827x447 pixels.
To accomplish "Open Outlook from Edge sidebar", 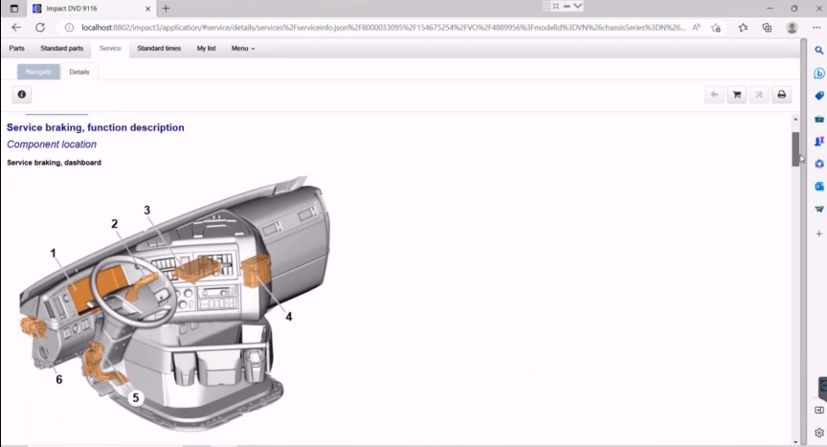I will [819, 187].
